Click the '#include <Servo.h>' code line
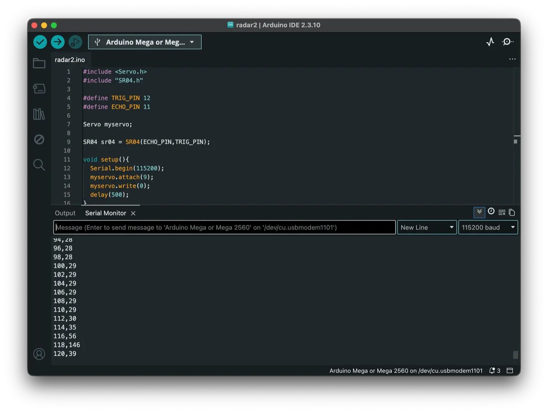Screen dimensions: 548x412 (x=115, y=72)
